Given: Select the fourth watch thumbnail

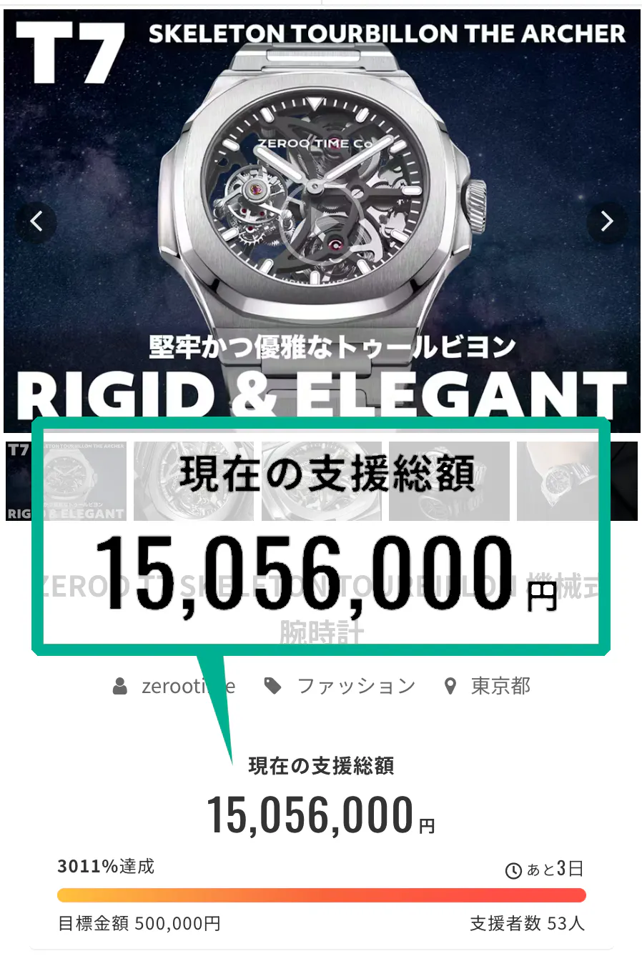Looking at the screenshot, I should [449, 481].
